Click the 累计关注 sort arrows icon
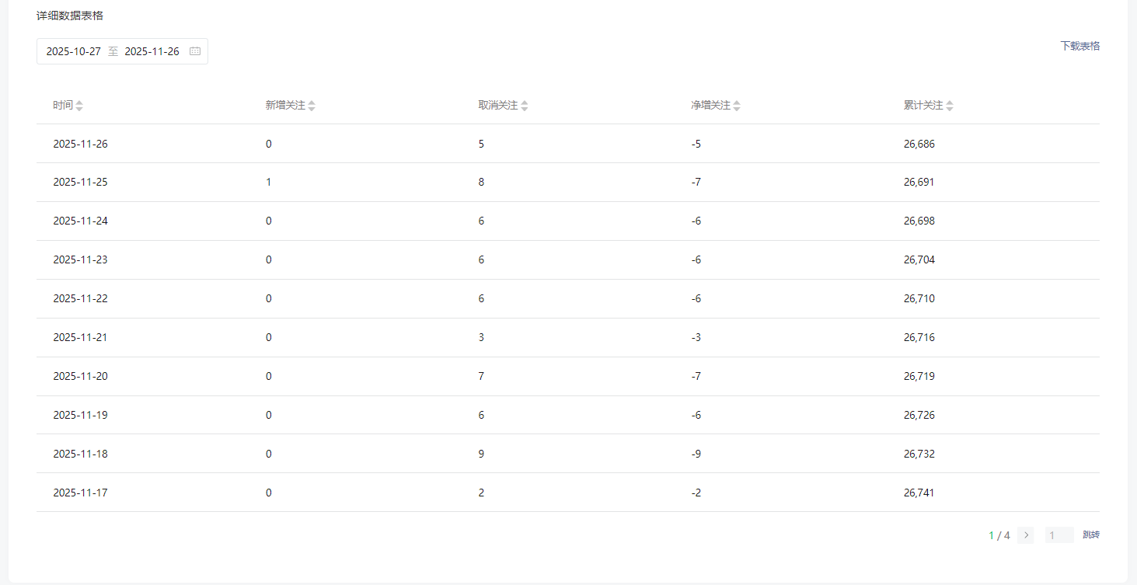Image resolution: width=1137 pixels, height=585 pixels. 950,106
